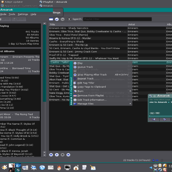Select Copy Tags to Clipboard

pyautogui.click(x=101, y=87)
